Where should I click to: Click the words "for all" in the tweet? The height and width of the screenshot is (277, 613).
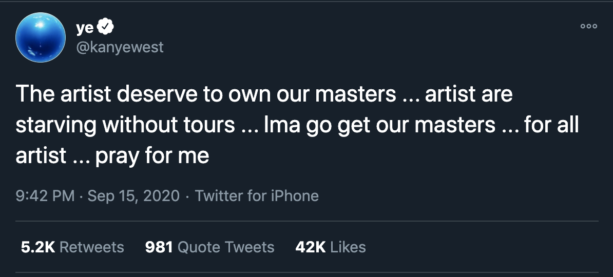coord(551,125)
